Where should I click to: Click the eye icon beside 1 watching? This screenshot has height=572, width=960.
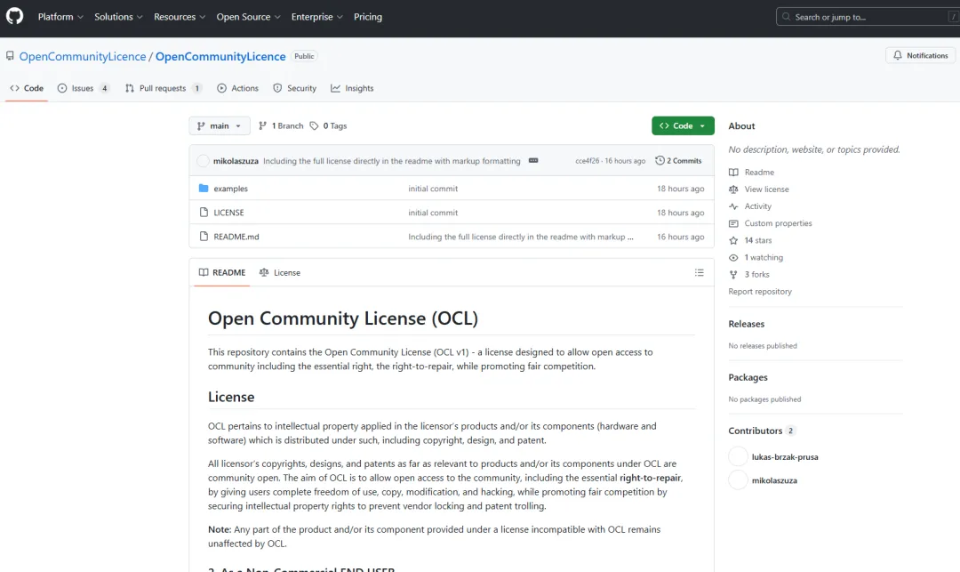733,258
